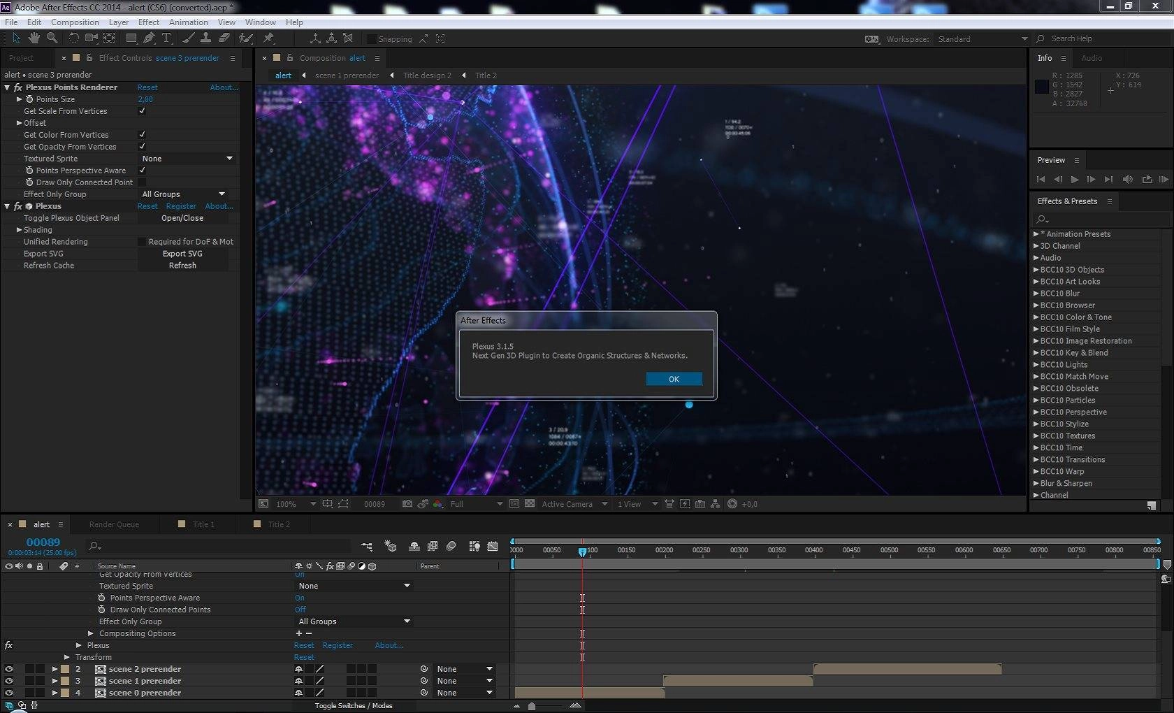
Task: Select the Puppet Pin tool
Action: (268, 38)
